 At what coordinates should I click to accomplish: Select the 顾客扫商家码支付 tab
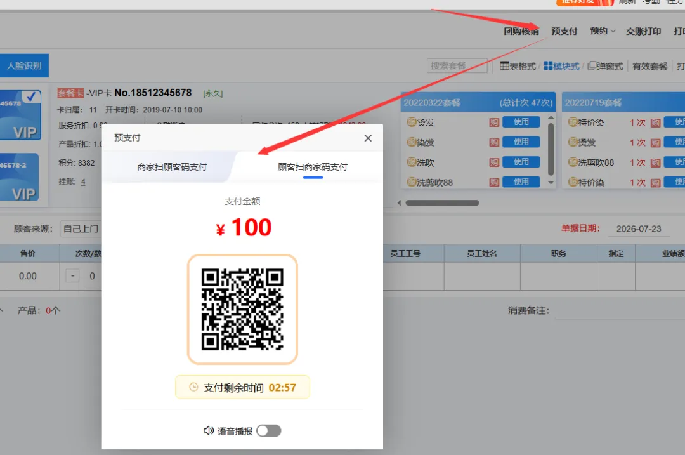pyautogui.click(x=312, y=167)
